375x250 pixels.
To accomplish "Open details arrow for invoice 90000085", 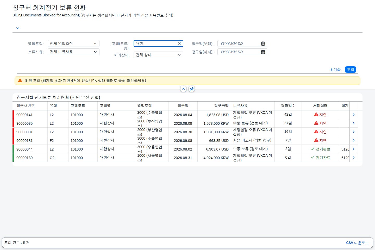I will point(354,123).
